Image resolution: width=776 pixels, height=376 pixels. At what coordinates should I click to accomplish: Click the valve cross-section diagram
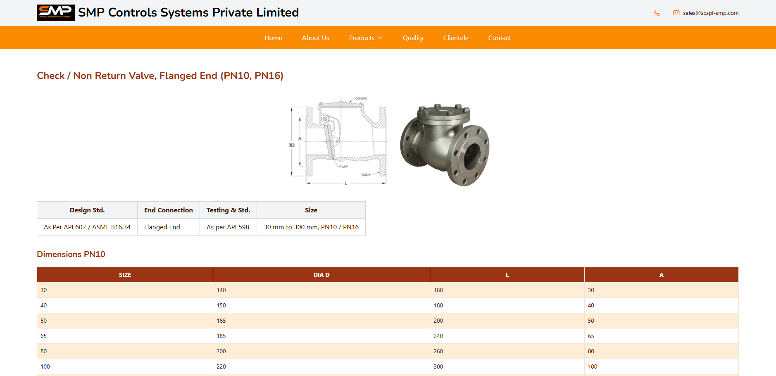point(339,141)
